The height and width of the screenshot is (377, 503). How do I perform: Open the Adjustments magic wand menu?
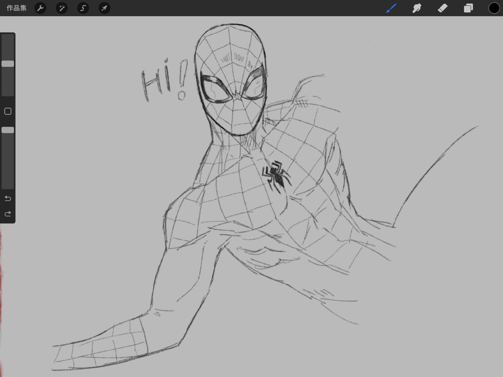[x=61, y=8]
